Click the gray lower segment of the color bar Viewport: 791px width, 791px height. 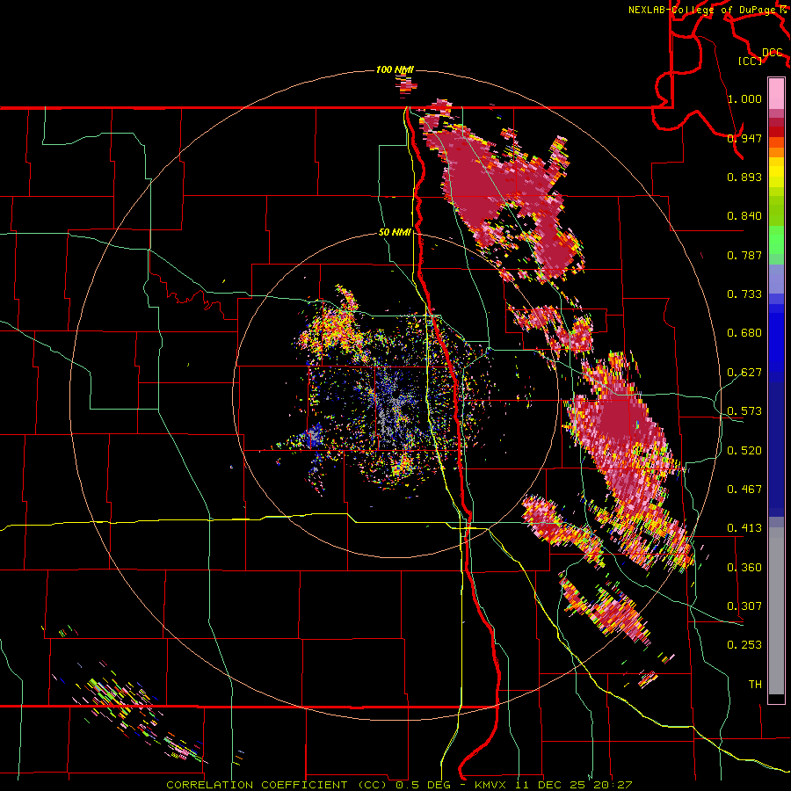[776, 611]
